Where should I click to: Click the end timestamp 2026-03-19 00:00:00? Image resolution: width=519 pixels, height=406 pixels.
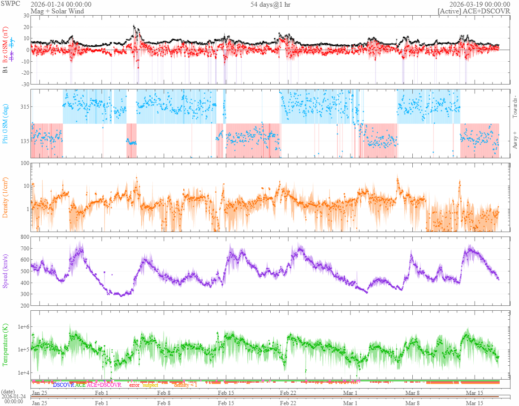(x=480, y=4)
